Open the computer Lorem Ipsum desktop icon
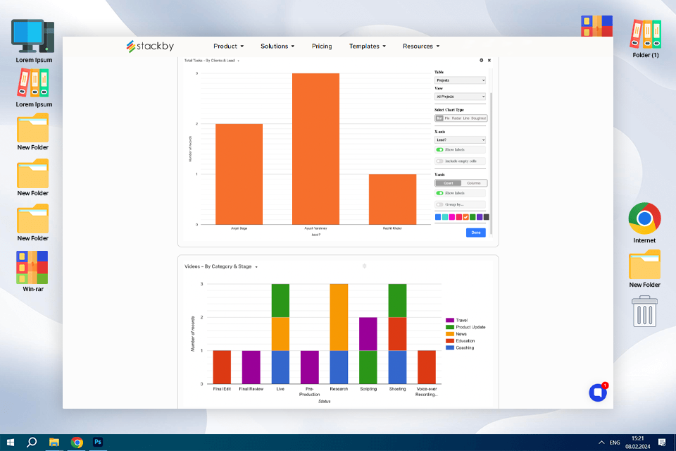 point(34,42)
